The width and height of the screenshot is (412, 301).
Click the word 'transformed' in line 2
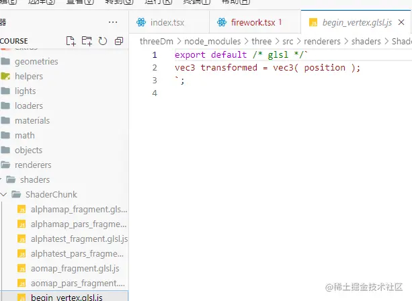coord(229,67)
